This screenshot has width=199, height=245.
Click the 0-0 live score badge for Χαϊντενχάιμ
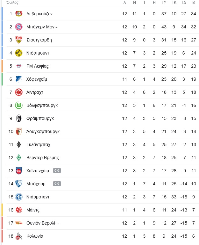point(57,170)
